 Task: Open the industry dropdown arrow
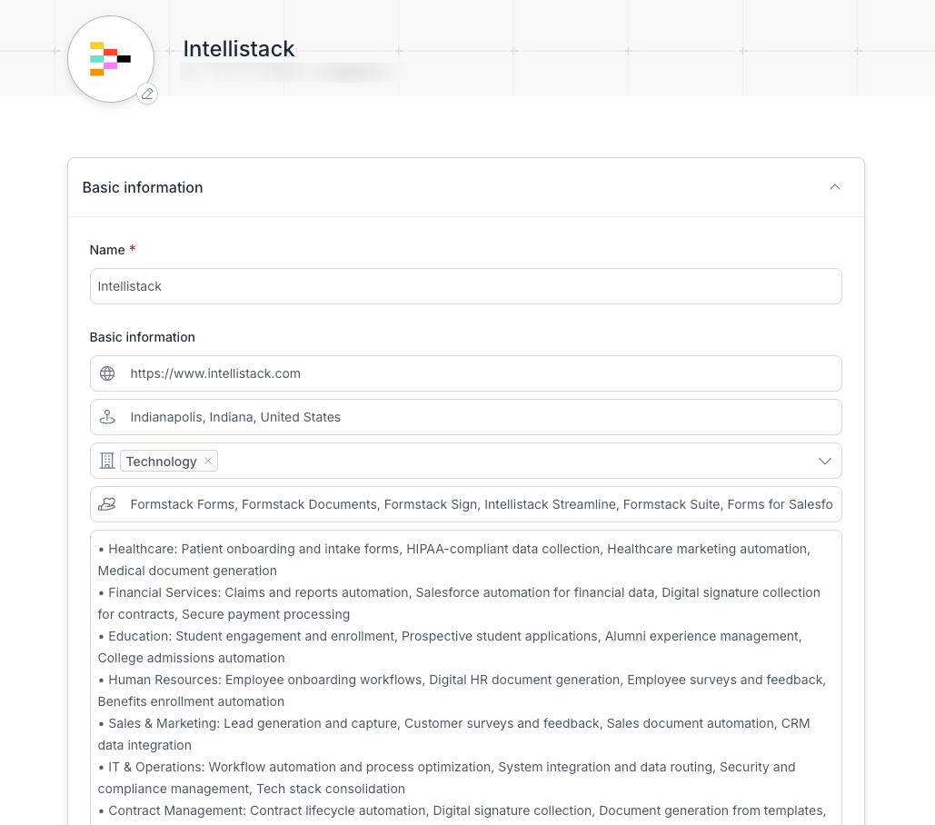(824, 461)
